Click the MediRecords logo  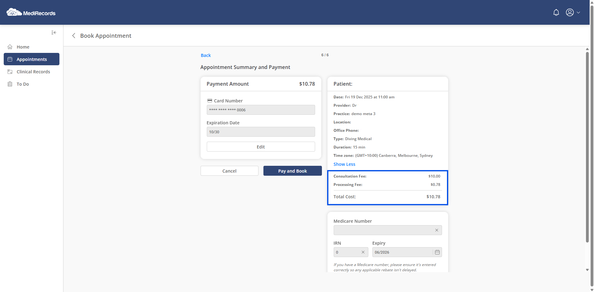click(x=31, y=13)
